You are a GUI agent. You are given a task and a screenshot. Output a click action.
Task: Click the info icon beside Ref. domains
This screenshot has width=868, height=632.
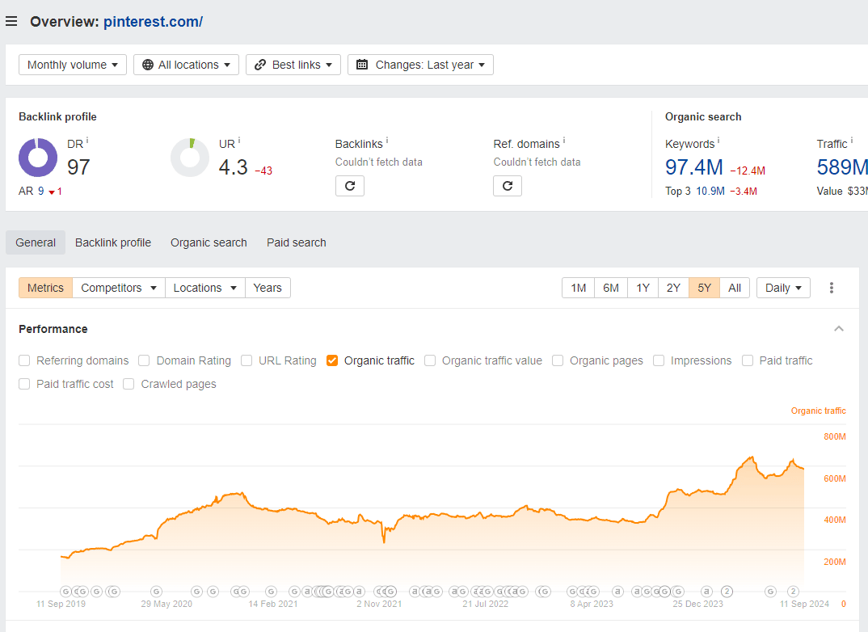click(x=564, y=141)
